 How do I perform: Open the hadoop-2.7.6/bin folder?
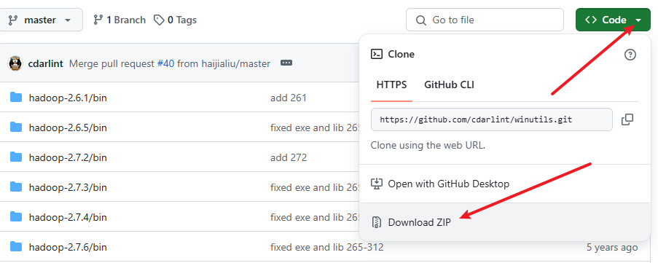(x=68, y=248)
